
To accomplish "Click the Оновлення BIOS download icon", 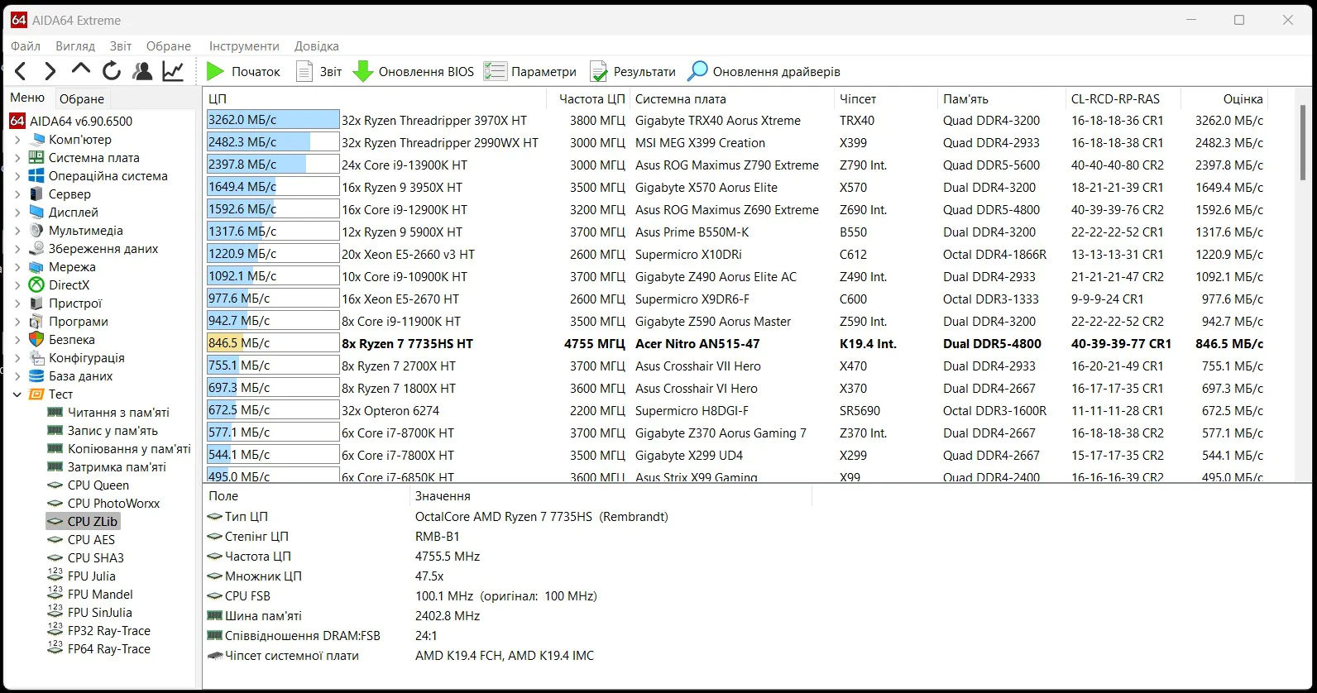I will tap(362, 72).
